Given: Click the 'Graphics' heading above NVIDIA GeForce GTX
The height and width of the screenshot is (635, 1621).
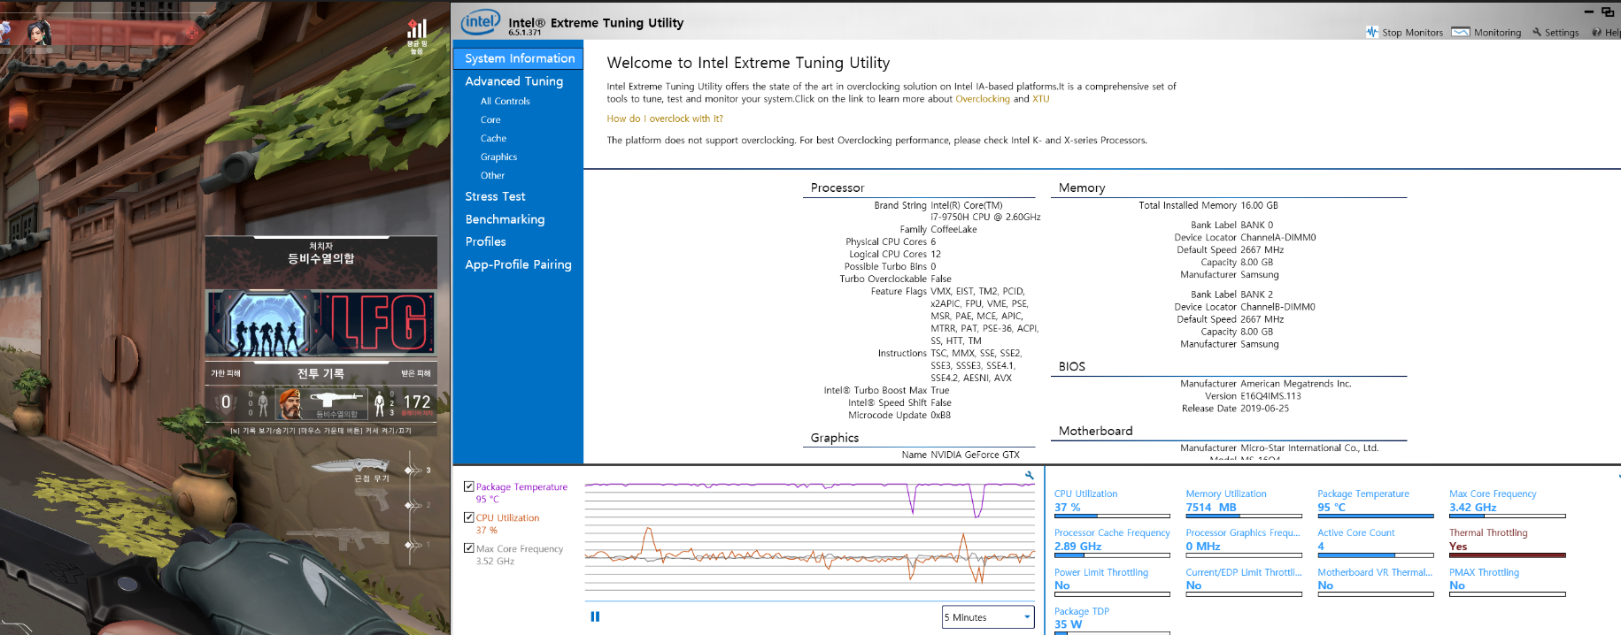Looking at the screenshot, I should (835, 438).
